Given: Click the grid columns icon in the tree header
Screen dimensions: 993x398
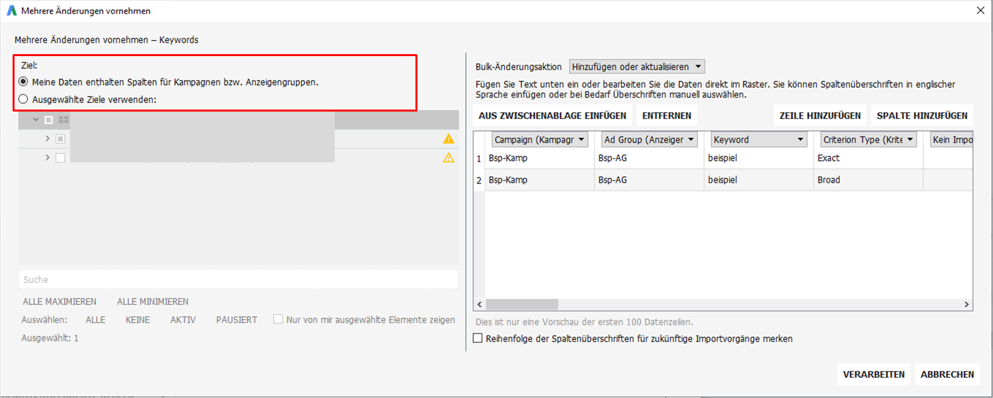Looking at the screenshot, I should (64, 119).
